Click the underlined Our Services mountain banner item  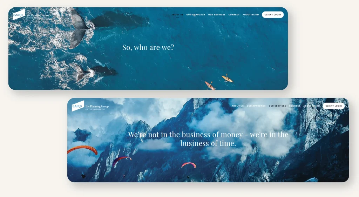[x=277, y=106]
